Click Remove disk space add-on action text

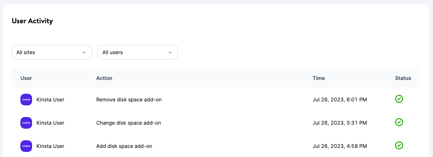[x=129, y=100]
